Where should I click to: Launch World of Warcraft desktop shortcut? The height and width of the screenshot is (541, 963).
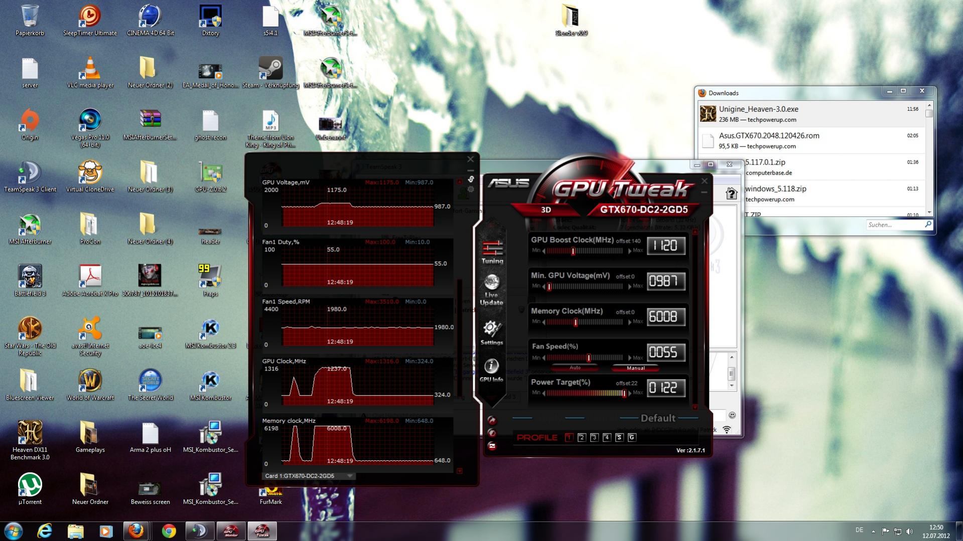click(x=90, y=385)
